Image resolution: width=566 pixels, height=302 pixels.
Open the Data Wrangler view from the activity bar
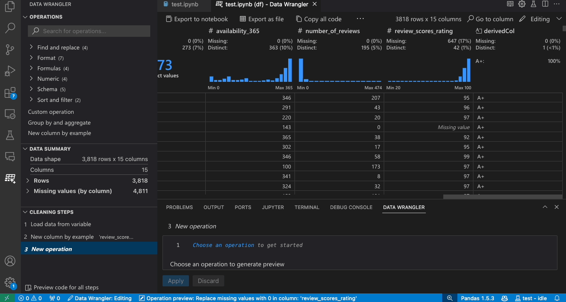tap(10, 178)
